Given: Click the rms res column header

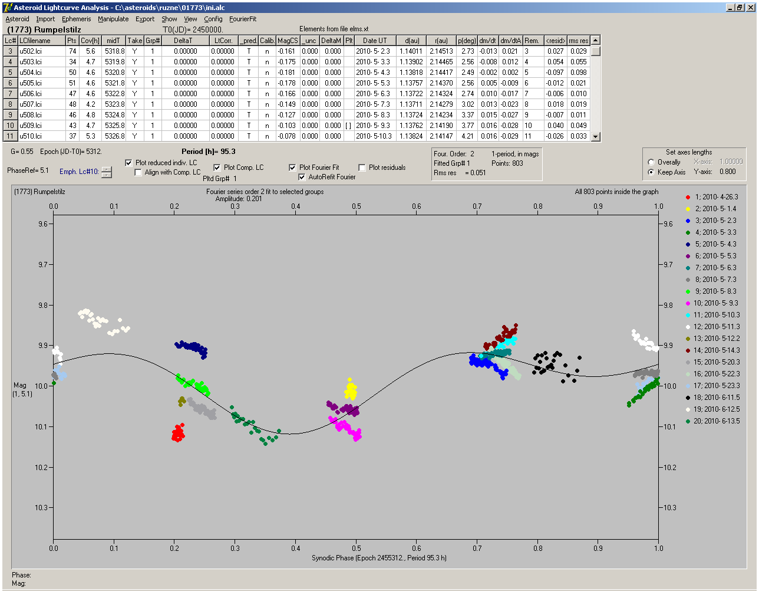Looking at the screenshot, I should (x=578, y=41).
